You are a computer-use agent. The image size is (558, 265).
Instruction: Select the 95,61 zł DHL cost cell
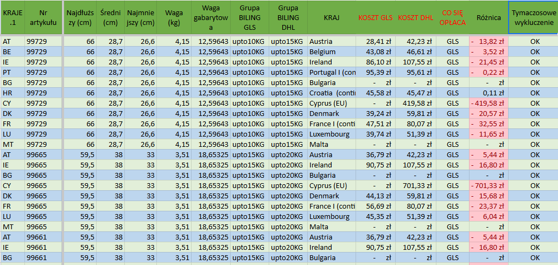415,72
